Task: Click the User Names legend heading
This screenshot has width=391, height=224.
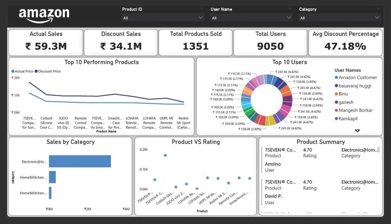Action: pos(347,70)
